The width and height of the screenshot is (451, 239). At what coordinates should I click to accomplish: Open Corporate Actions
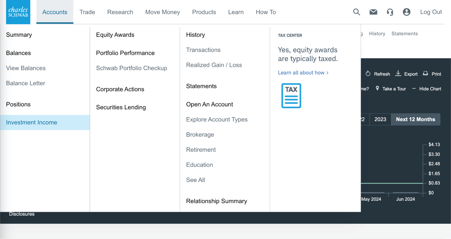click(120, 89)
